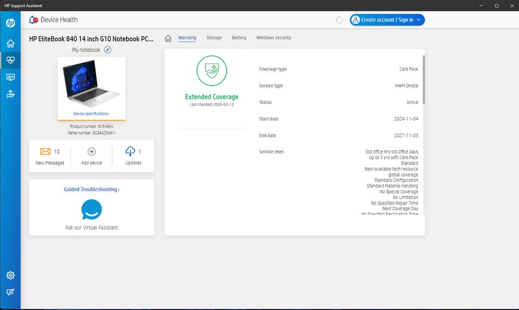Switch to the Storage tab
The height and width of the screenshot is (310, 519).
[x=214, y=38]
